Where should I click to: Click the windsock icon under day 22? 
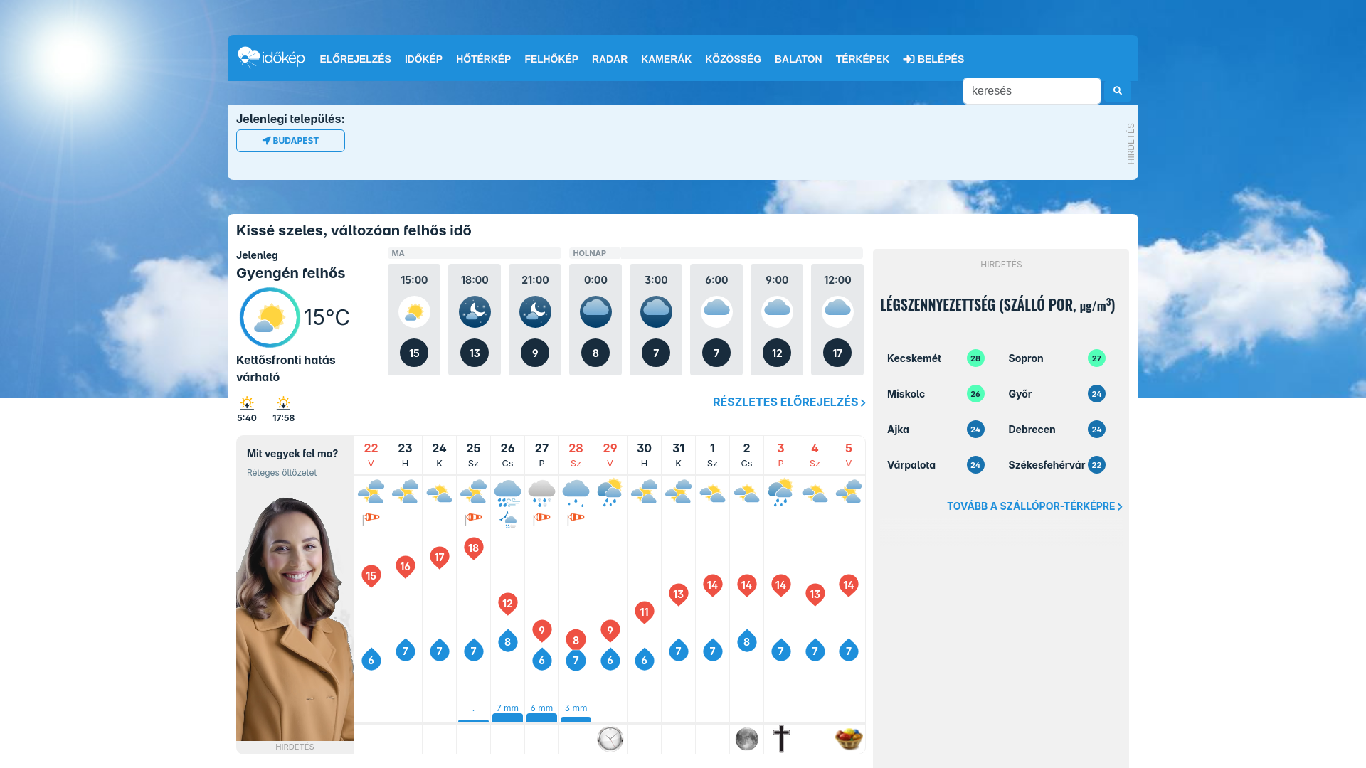371,518
